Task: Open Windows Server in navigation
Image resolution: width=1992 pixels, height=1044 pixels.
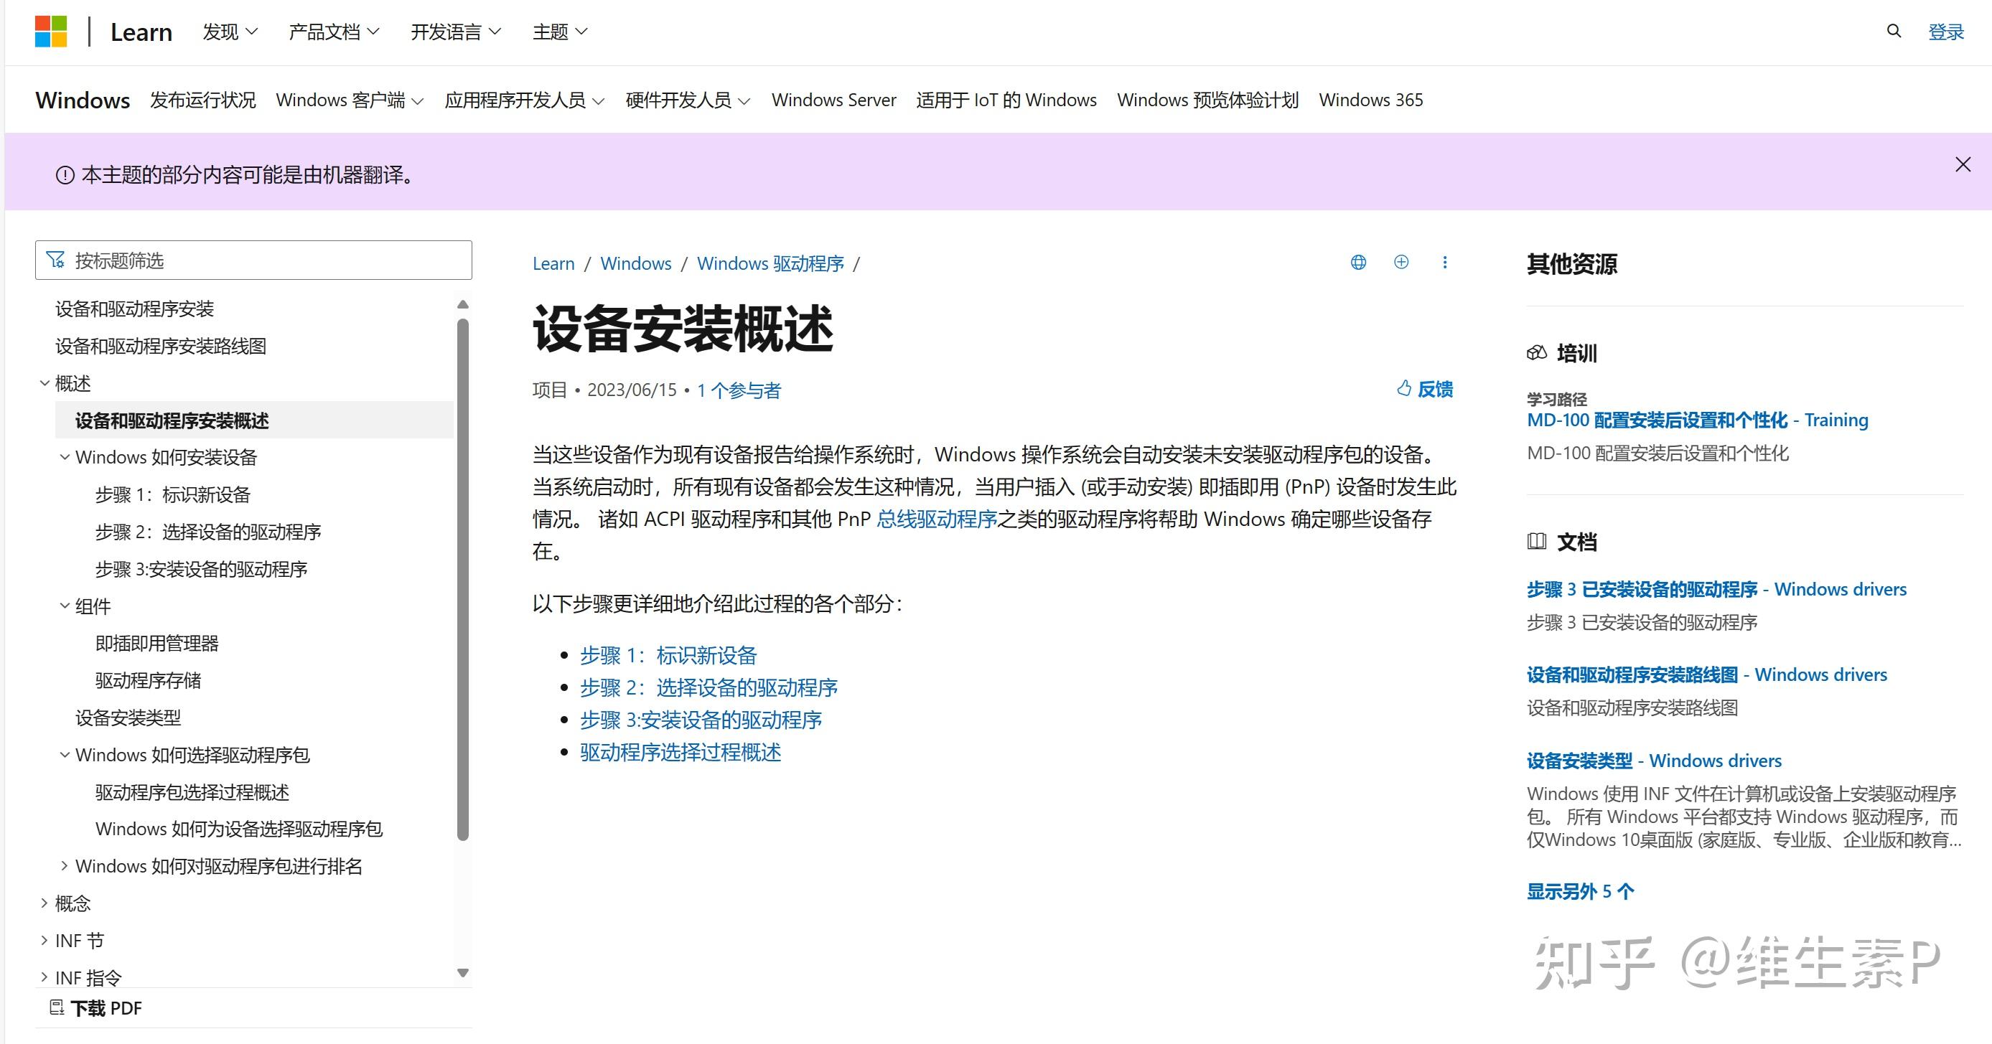Action: [x=833, y=100]
